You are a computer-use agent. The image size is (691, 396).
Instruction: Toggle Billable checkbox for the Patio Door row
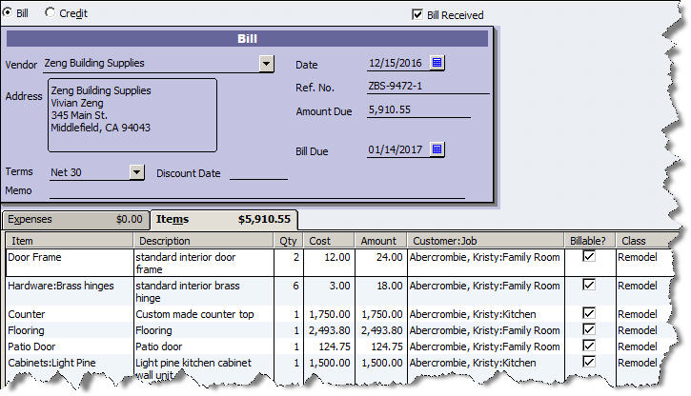point(589,346)
